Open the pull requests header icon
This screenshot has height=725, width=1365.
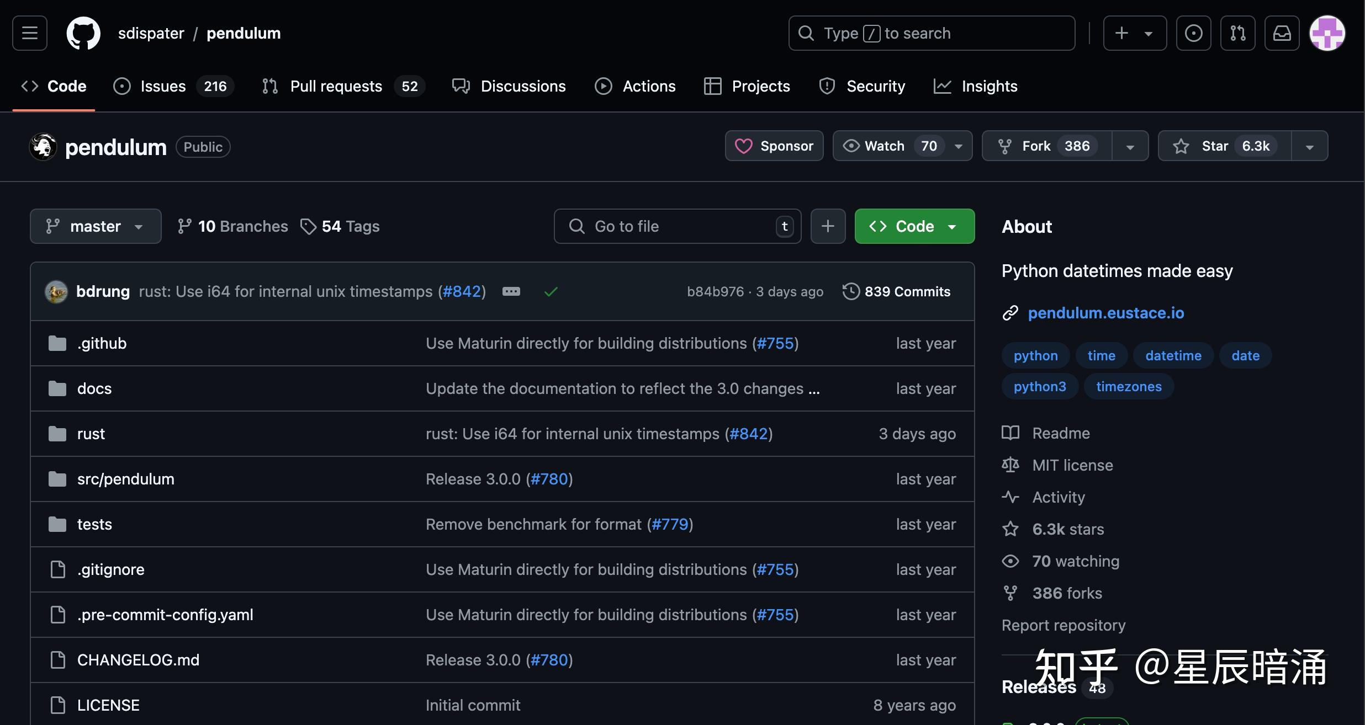1237,33
